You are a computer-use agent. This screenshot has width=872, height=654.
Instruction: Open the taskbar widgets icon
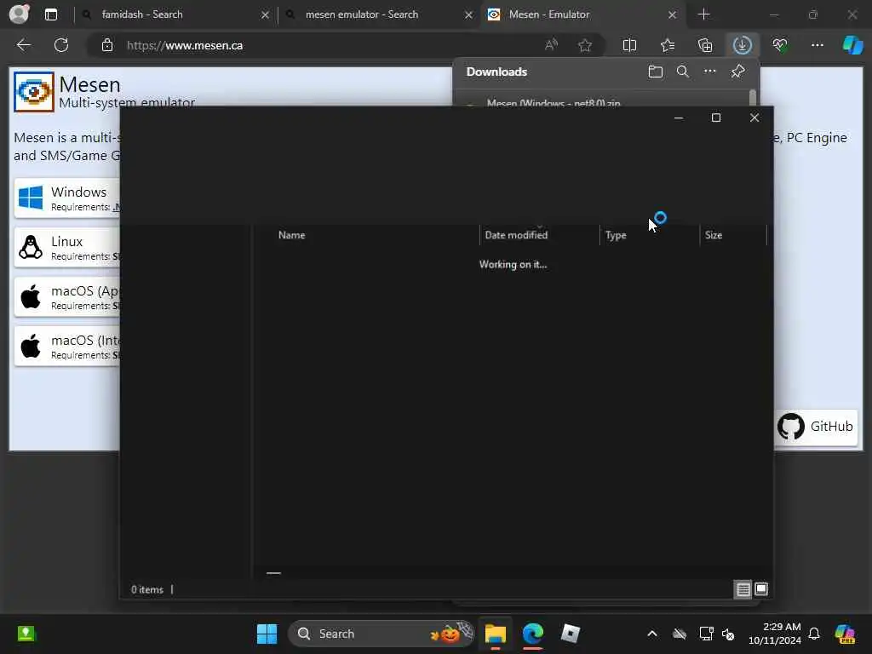tap(26, 634)
